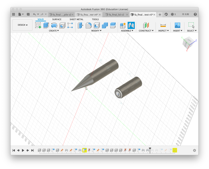Select the Extrude tool
Viewport: 209px width, 169px height.
pos(46,25)
